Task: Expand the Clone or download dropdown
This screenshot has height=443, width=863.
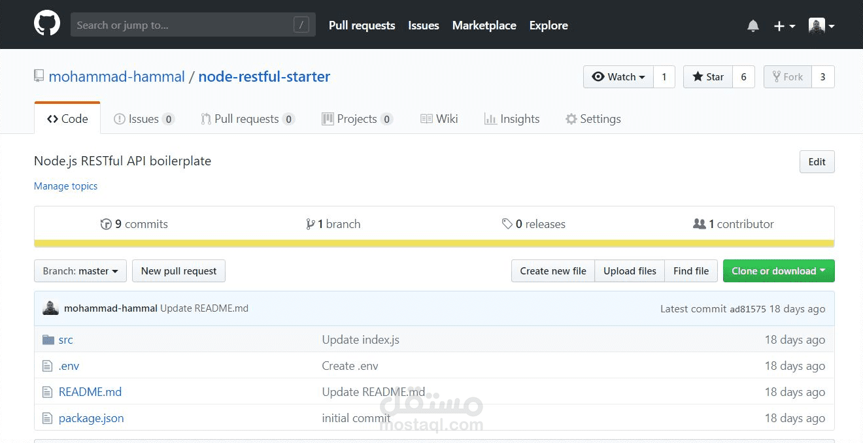Action: [778, 271]
